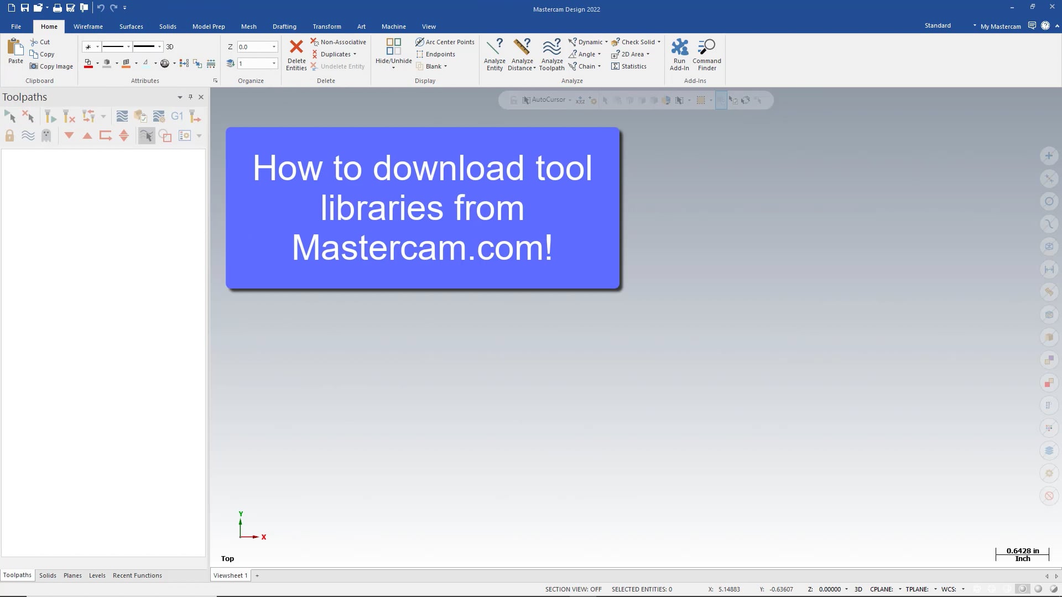Screen dimensions: 1062x597
Task: Open the Wireframe ribbon tab
Action: coord(88,27)
